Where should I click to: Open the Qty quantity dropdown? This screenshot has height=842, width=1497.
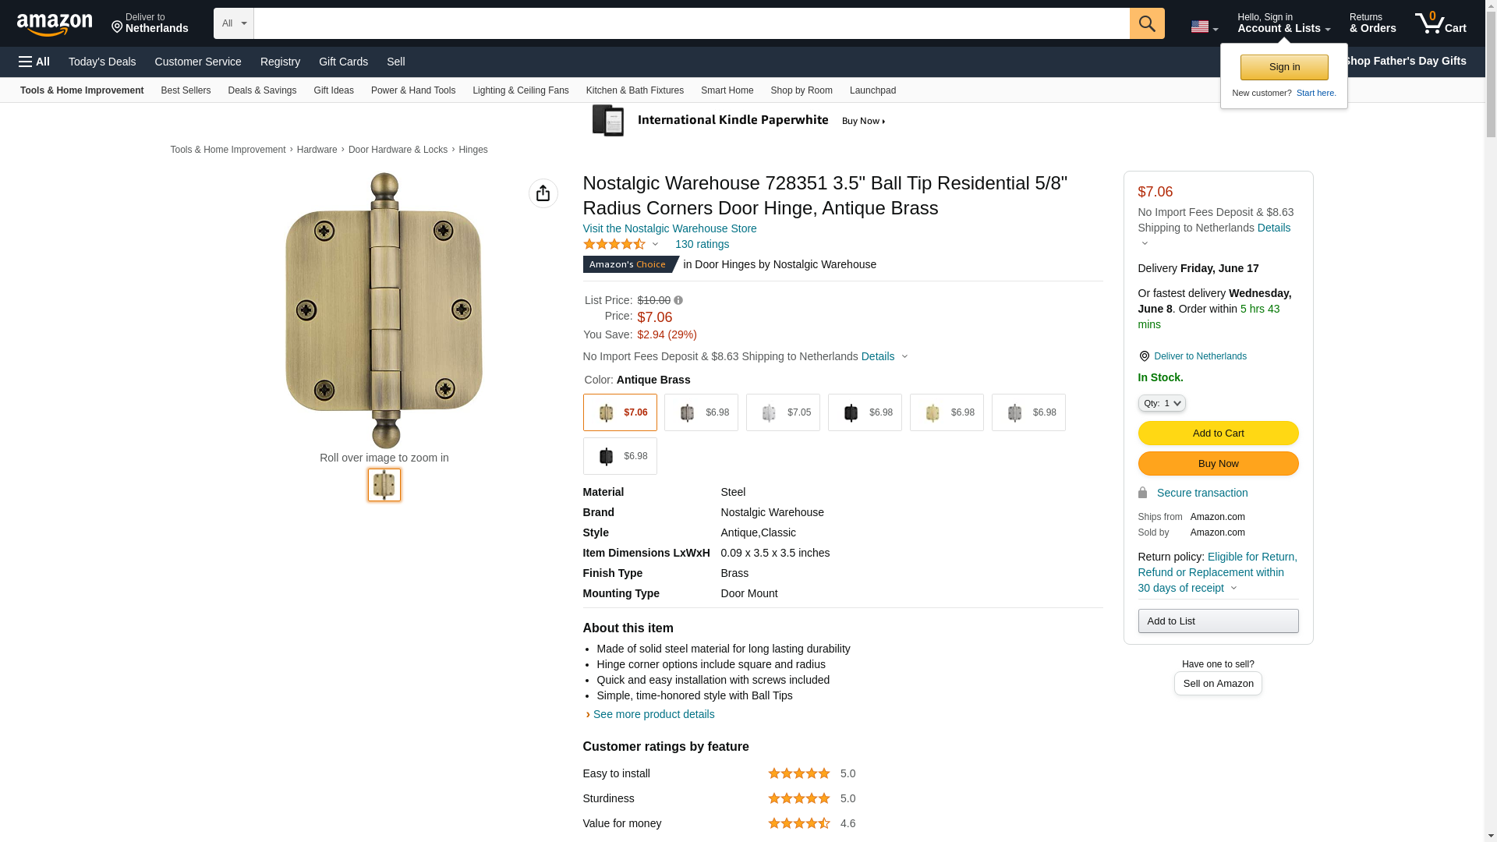[1162, 403]
